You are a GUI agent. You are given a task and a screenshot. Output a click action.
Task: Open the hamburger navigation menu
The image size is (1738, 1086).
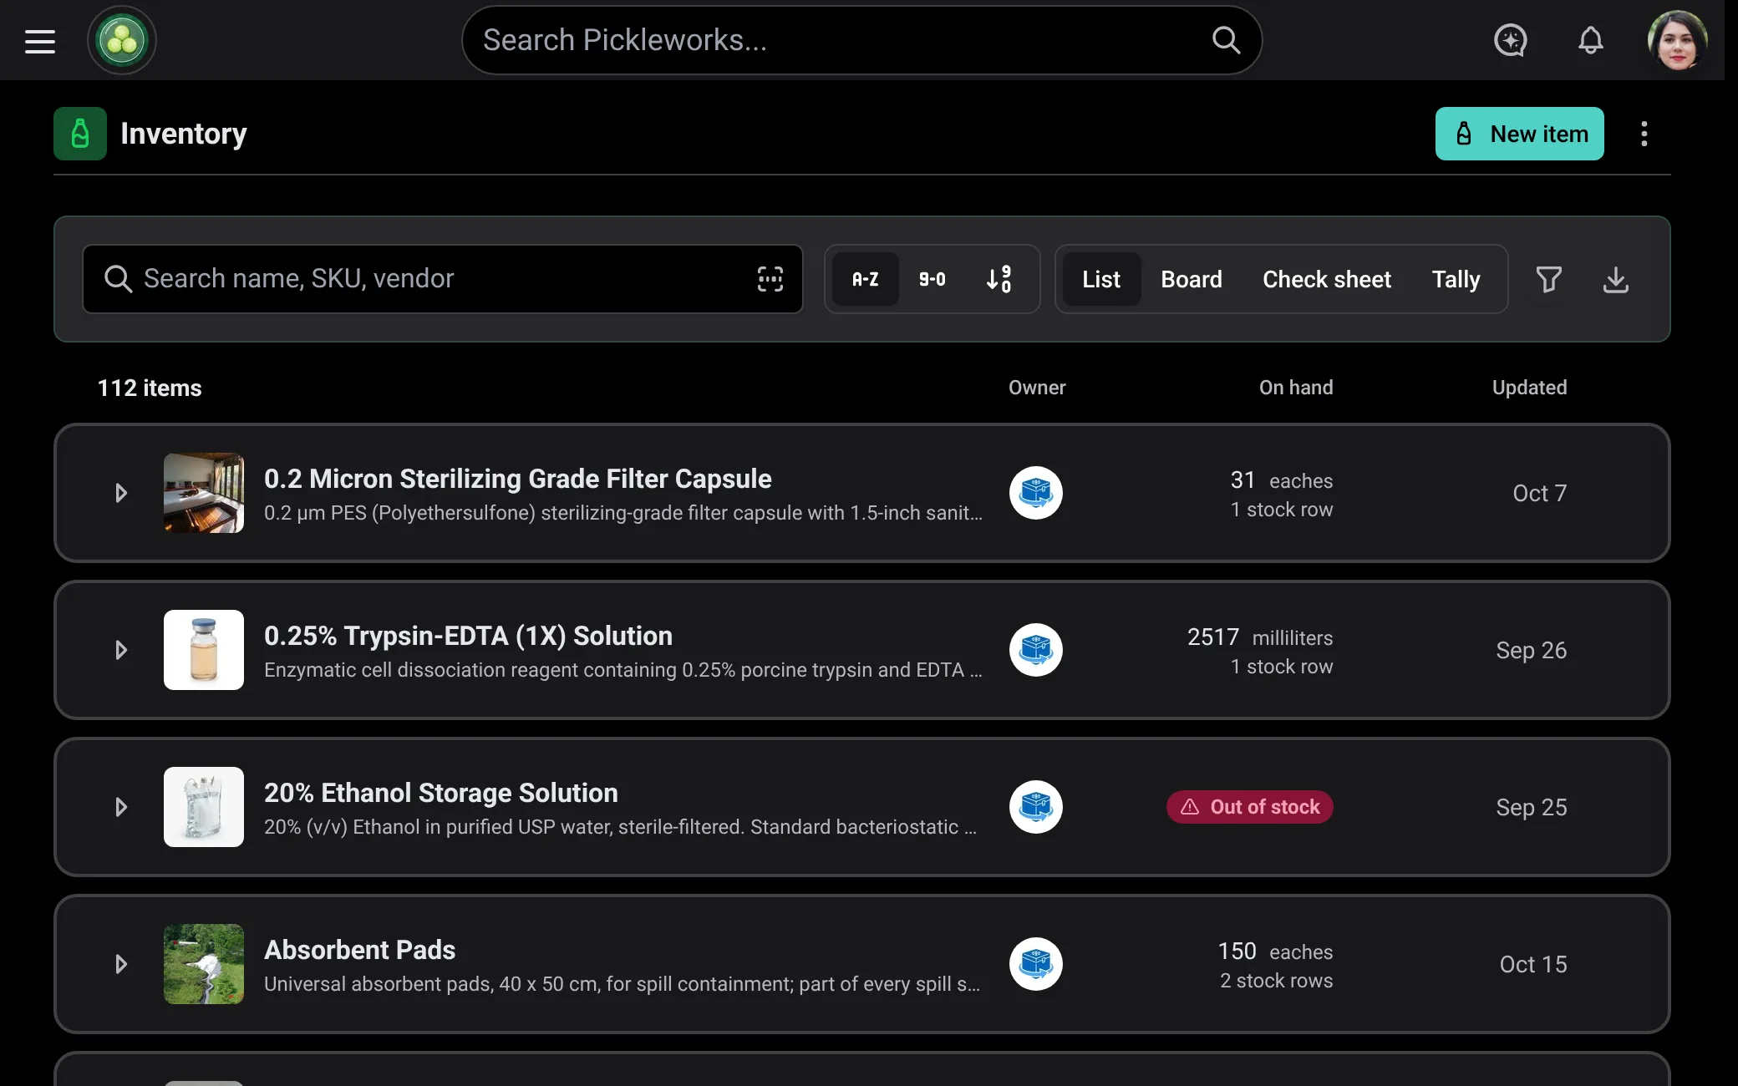[40, 40]
